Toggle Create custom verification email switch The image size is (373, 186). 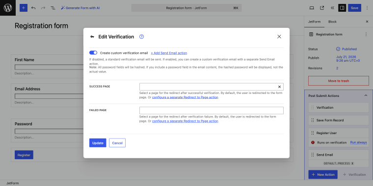pos(93,53)
